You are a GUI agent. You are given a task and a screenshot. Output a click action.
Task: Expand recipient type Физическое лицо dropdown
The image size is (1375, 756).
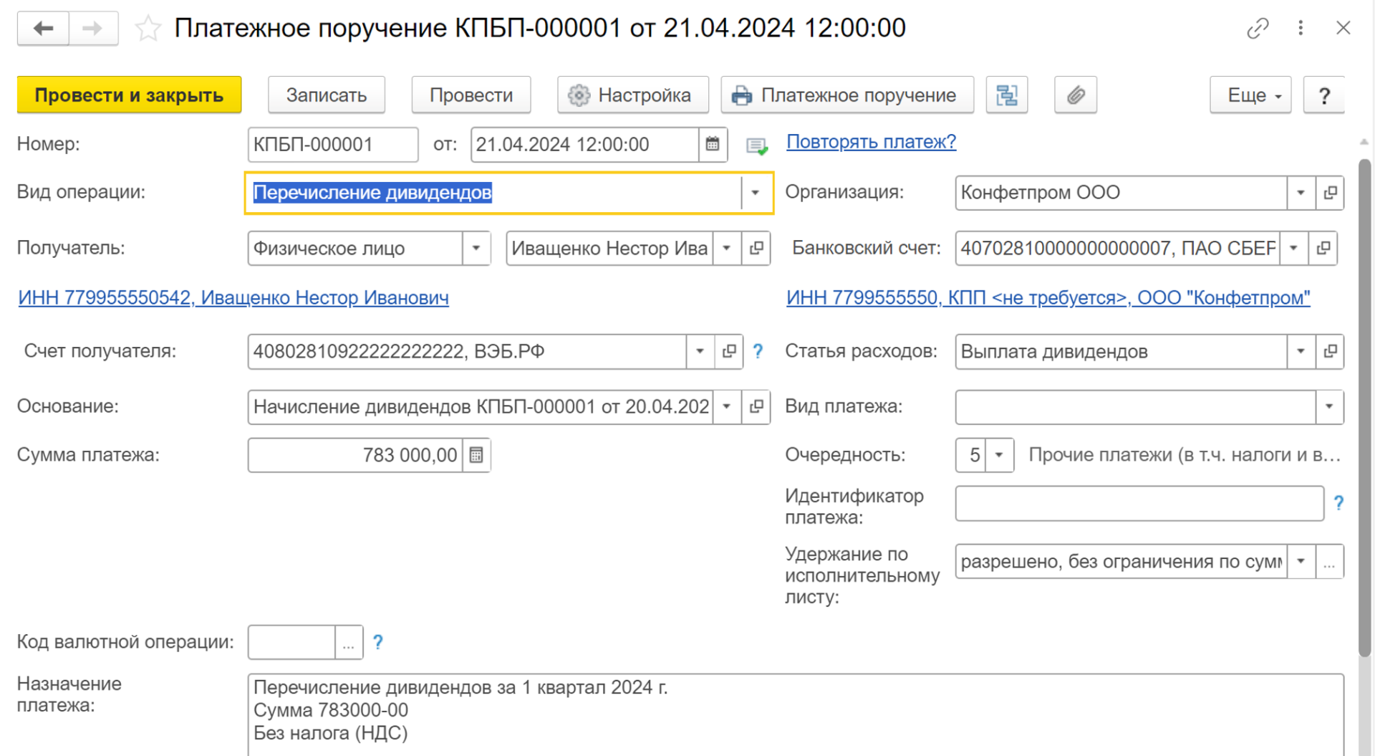[476, 249]
